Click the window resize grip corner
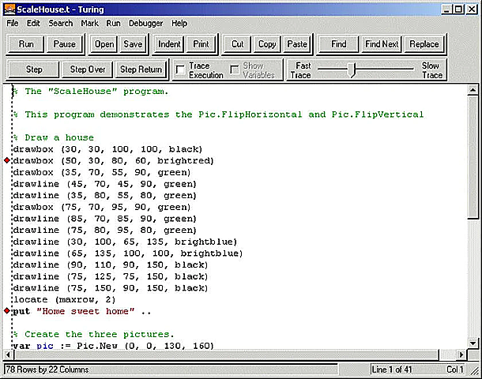482x379 pixels. (x=473, y=370)
